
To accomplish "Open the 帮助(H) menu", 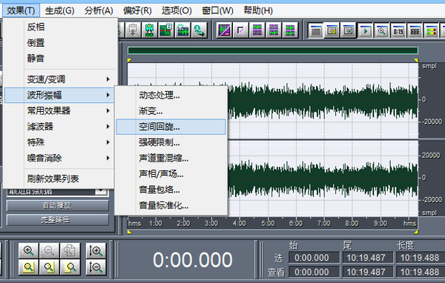I will [x=258, y=11].
